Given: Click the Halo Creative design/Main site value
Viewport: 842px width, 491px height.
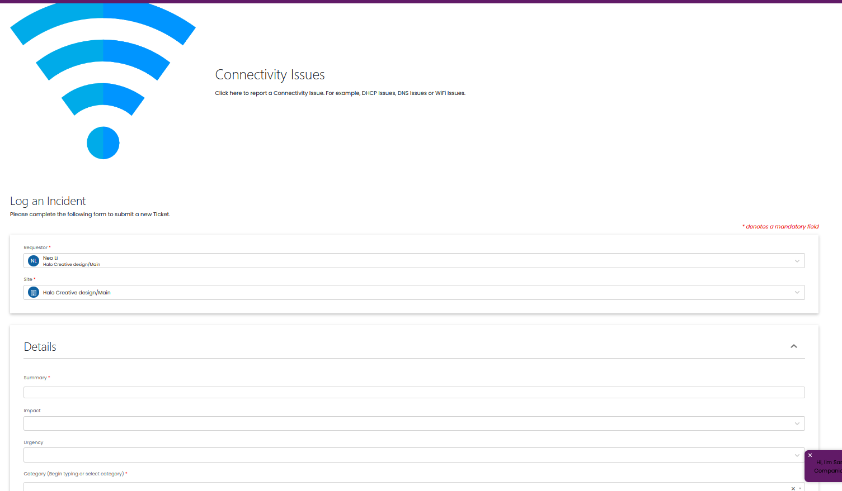Looking at the screenshot, I should [x=77, y=293].
